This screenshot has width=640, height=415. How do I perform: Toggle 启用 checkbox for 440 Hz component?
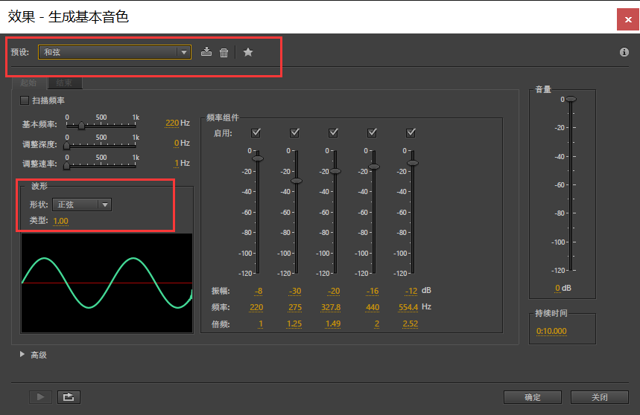click(372, 132)
